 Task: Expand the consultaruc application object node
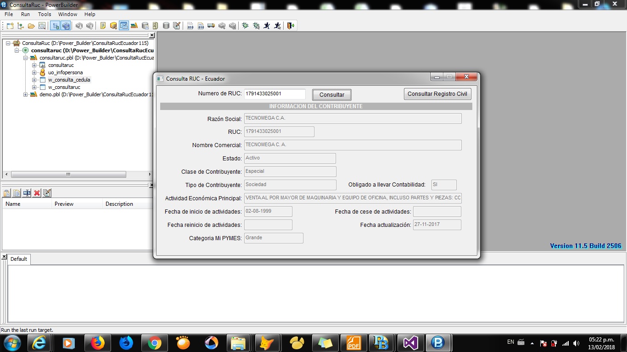34,65
